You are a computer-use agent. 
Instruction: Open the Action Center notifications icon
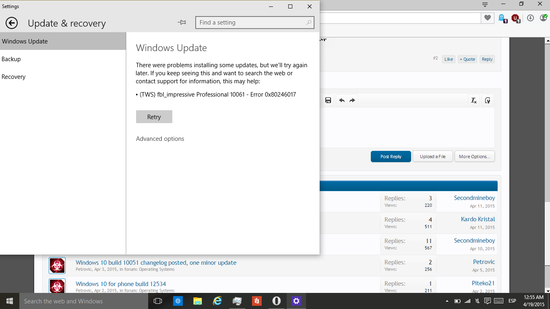click(x=488, y=301)
